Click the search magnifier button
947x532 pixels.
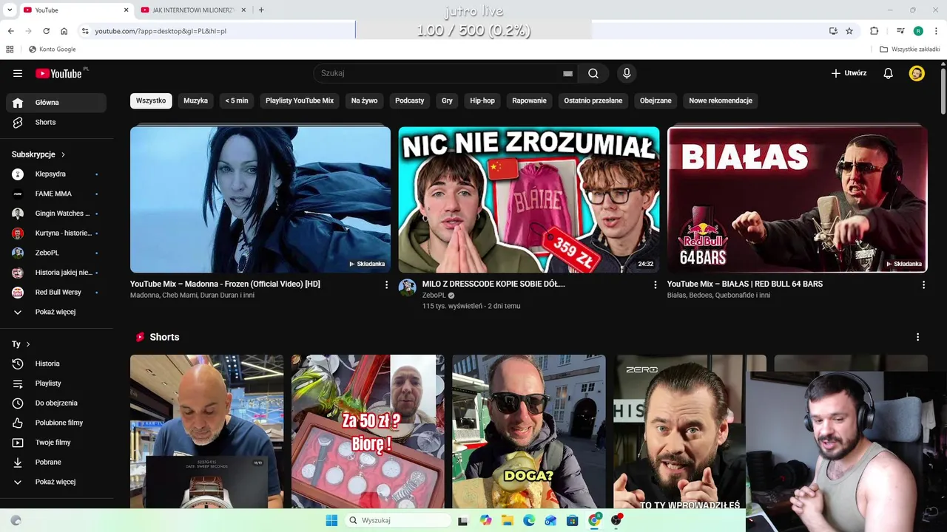(x=593, y=73)
